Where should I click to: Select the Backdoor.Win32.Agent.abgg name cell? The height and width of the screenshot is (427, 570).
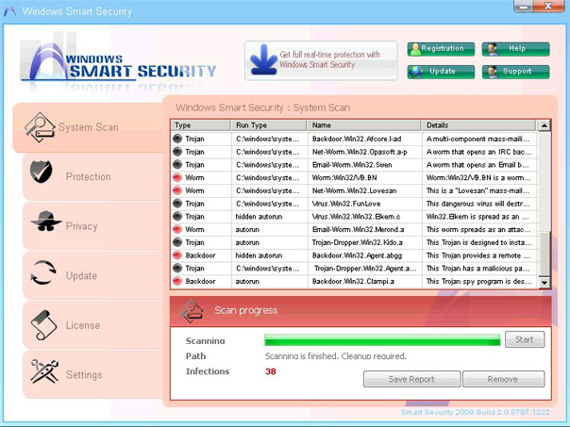click(364, 255)
